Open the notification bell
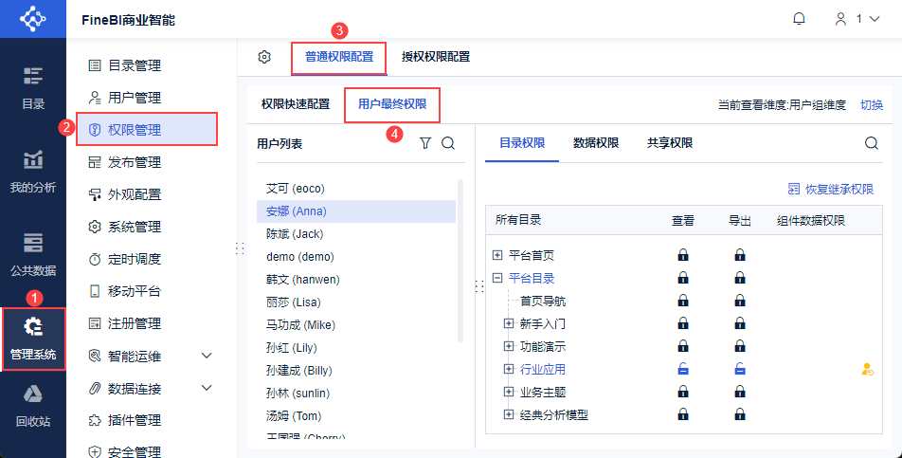 coord(799,19)
